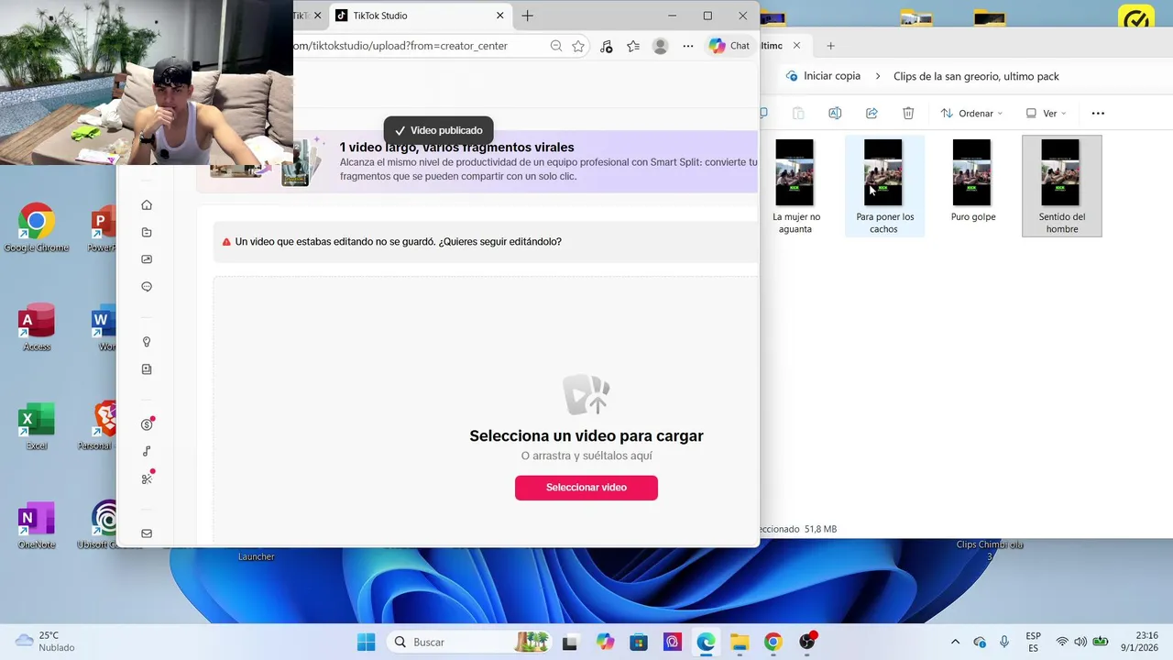The image size is (1173, 660).
Task: Click the Seleccionar video button
Action: (586, 488)
